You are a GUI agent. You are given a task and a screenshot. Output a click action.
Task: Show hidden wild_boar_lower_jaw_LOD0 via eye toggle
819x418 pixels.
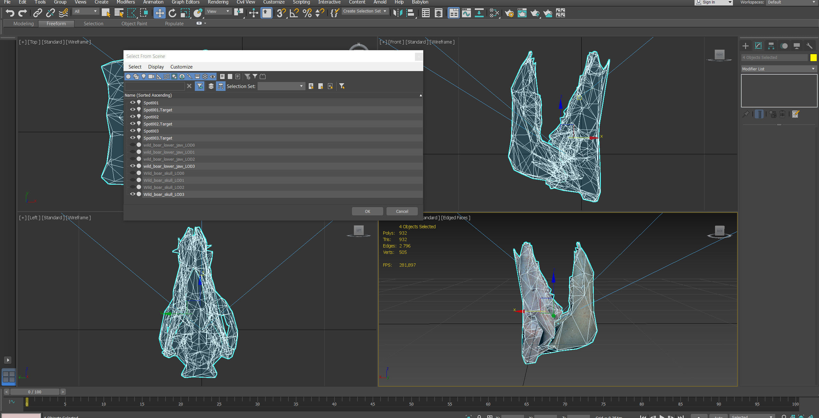tap(132, 145)
